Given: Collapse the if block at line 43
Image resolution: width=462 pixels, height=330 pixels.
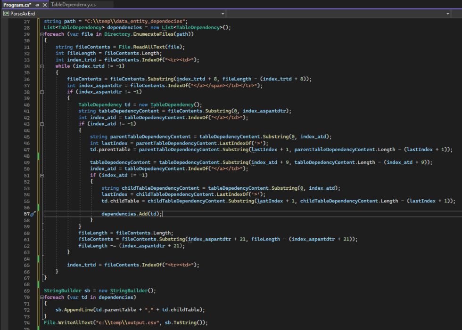Looking at the screenshot, I should pos(41,124).
